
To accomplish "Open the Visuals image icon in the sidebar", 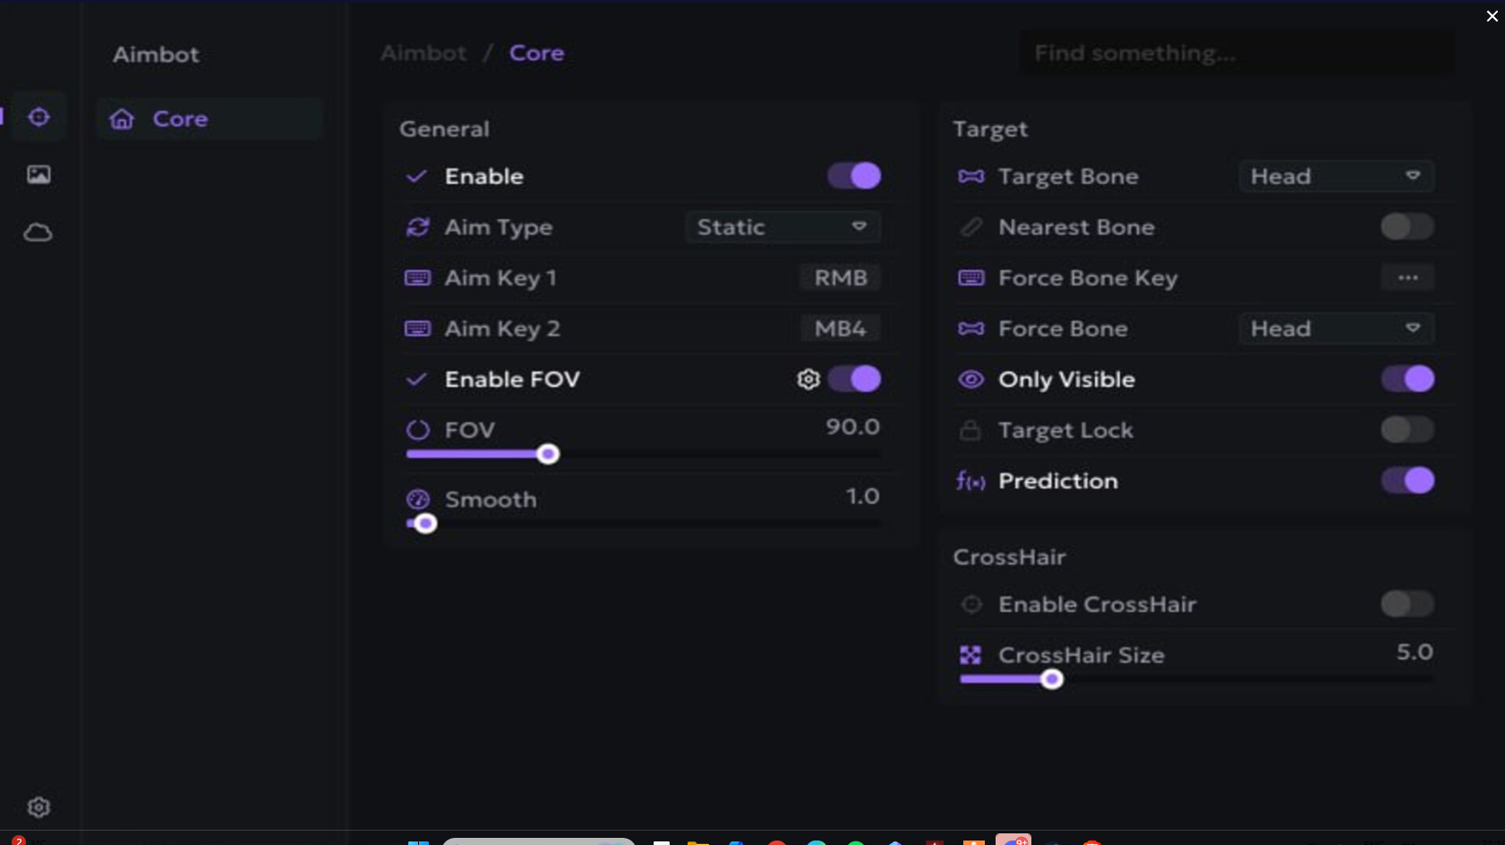I will click(38, 175).
